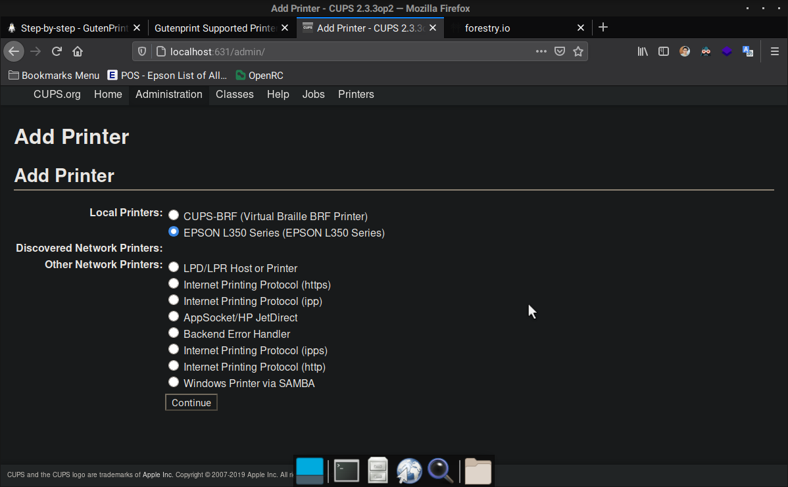Select Windows Printer via SAMBA
The width and height of the screenshot is (788, 487).
(x=174, y=382)
